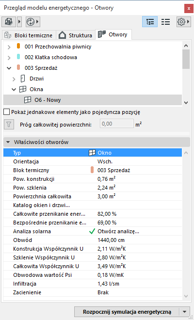Select the O6 - Nowy window item
The height and width of the screenshot is (320, 194).
click(93, 100)
